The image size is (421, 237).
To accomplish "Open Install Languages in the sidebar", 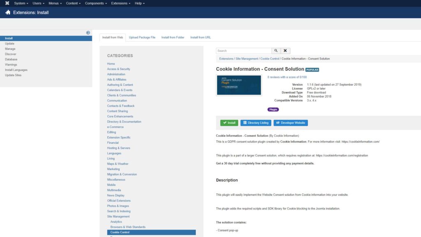I will tap(16, 70).
